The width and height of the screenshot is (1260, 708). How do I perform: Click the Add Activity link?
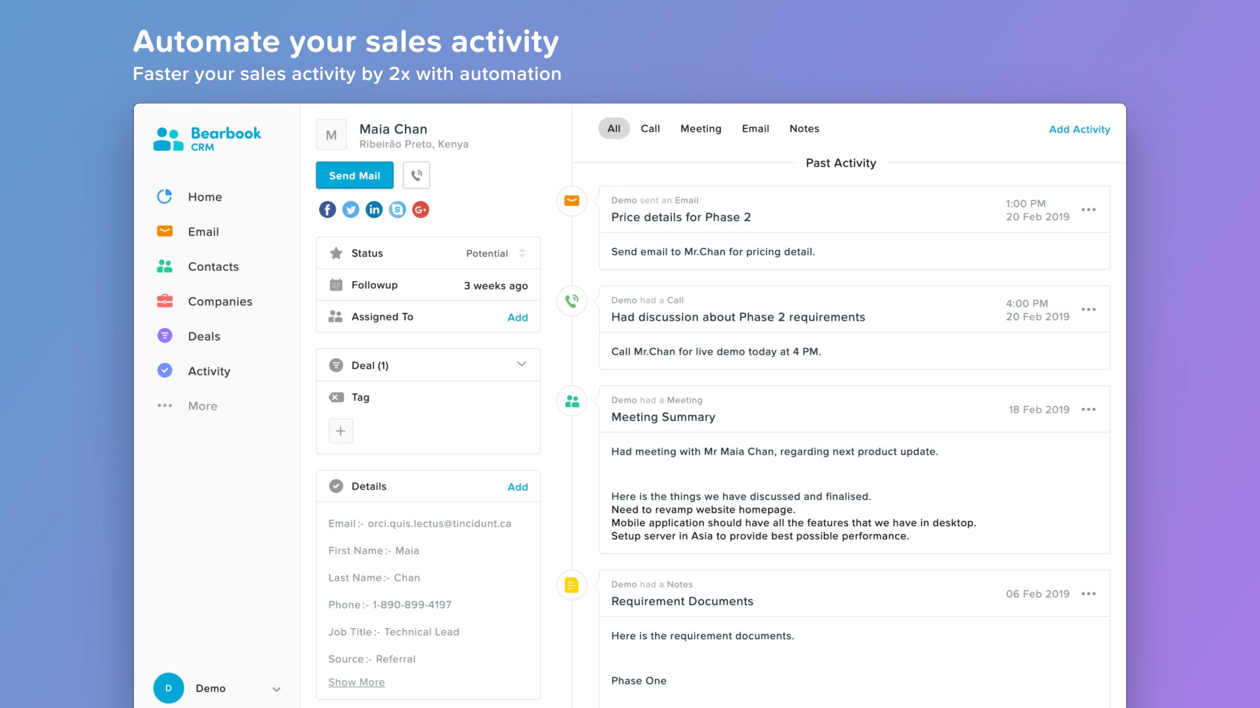1079,129
